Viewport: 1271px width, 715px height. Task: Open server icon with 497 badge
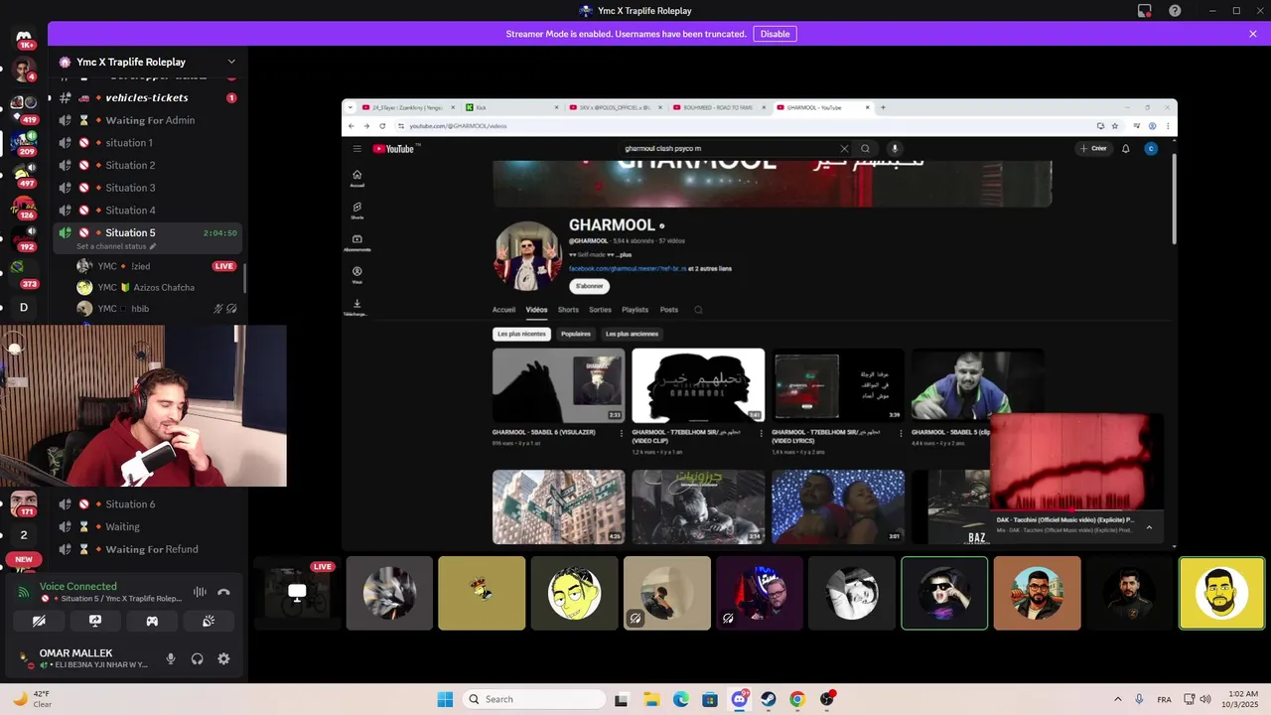coord(24,176)
